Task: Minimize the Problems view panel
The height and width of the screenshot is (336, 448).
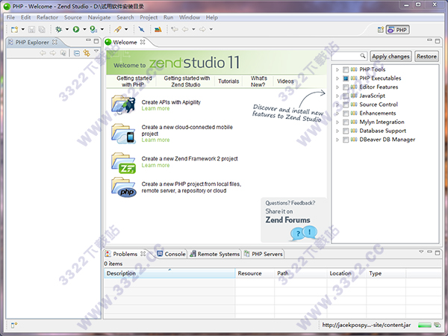Action: coord(430,252)
